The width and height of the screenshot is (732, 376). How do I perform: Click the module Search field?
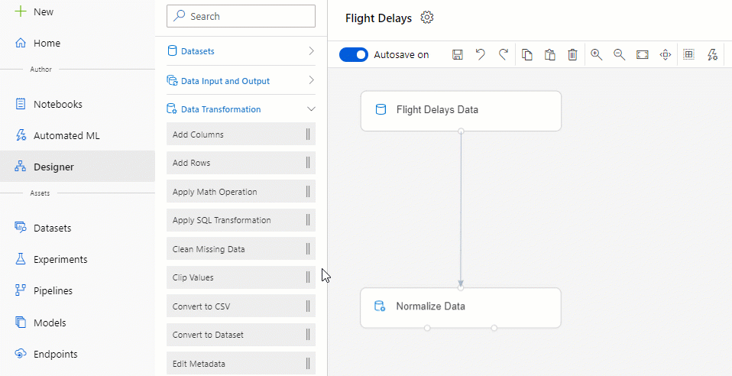click(x=241, y=16)
